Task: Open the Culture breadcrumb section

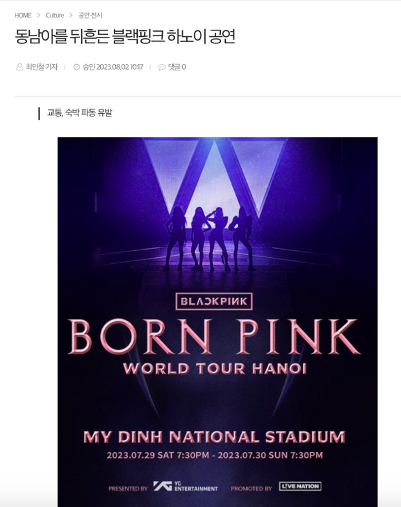Action: (55, 15)
